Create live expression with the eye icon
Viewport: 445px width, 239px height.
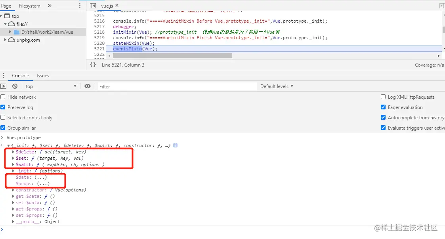click(x=88, y=86)
